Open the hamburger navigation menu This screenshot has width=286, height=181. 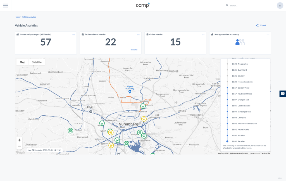6,6
